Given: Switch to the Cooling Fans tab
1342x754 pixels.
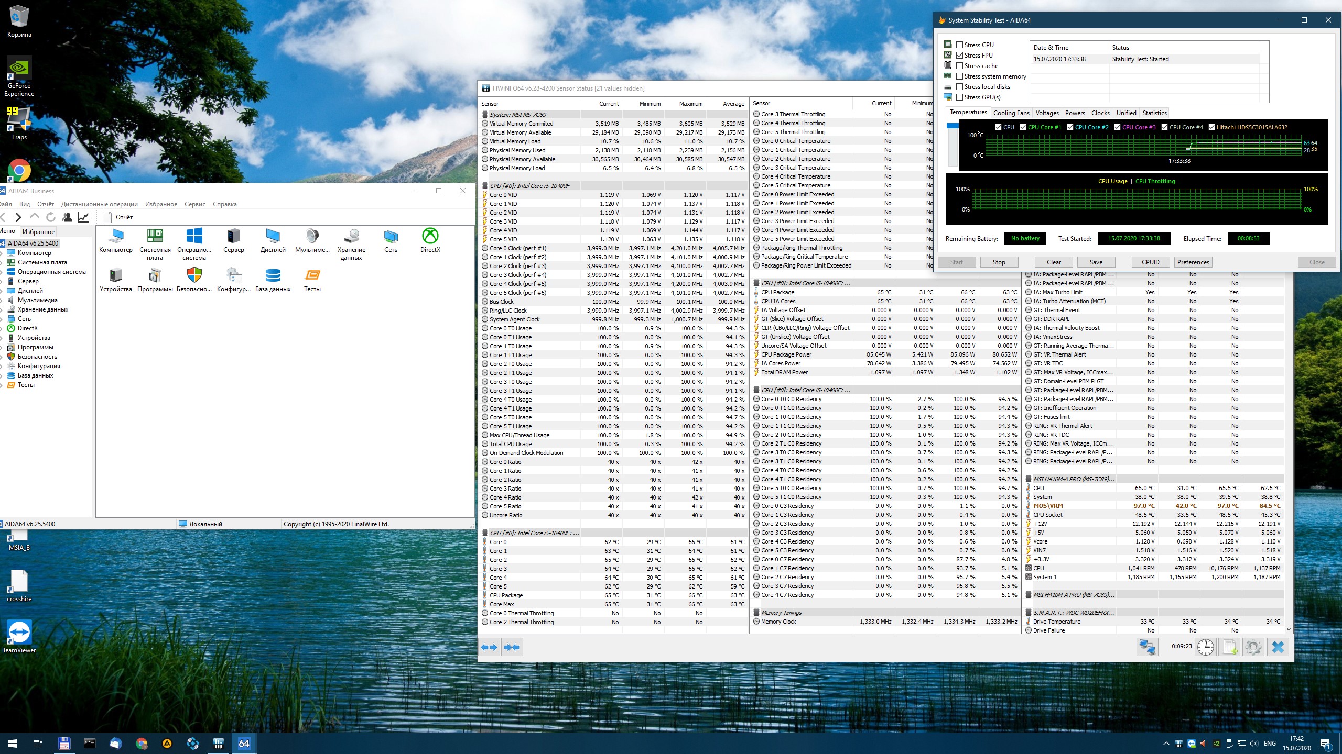Looking at the screenshot, I should pos(1011,113).
